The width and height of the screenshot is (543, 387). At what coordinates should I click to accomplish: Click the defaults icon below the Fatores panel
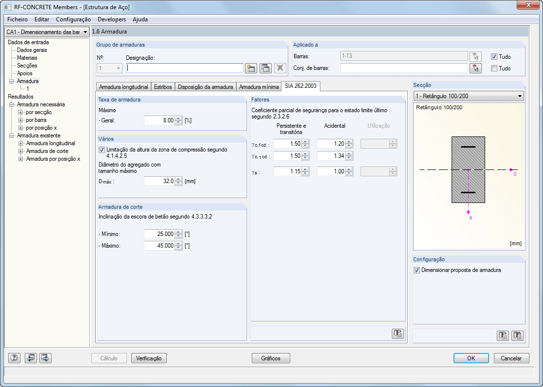point(398,334)
